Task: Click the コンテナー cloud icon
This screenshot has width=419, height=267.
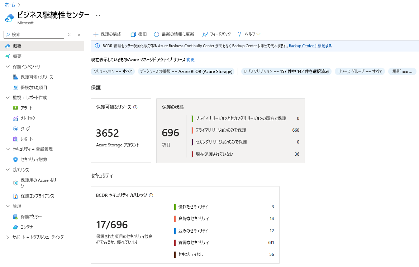Action: pos(15,227)
